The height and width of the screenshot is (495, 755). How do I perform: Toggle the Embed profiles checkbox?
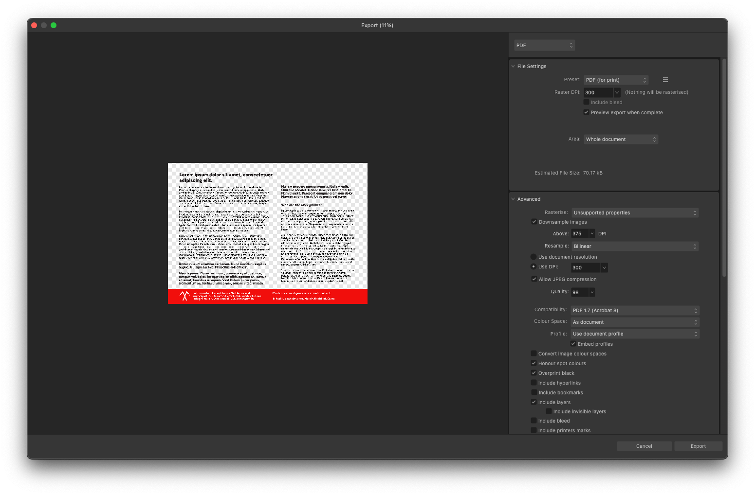click(x=573, y=344)
